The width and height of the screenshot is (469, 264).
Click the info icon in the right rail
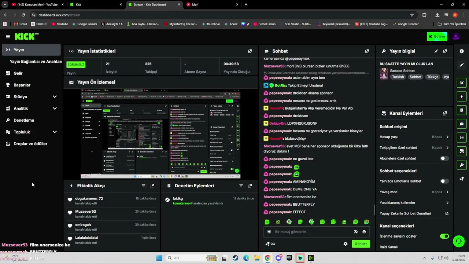pos(462,51)
